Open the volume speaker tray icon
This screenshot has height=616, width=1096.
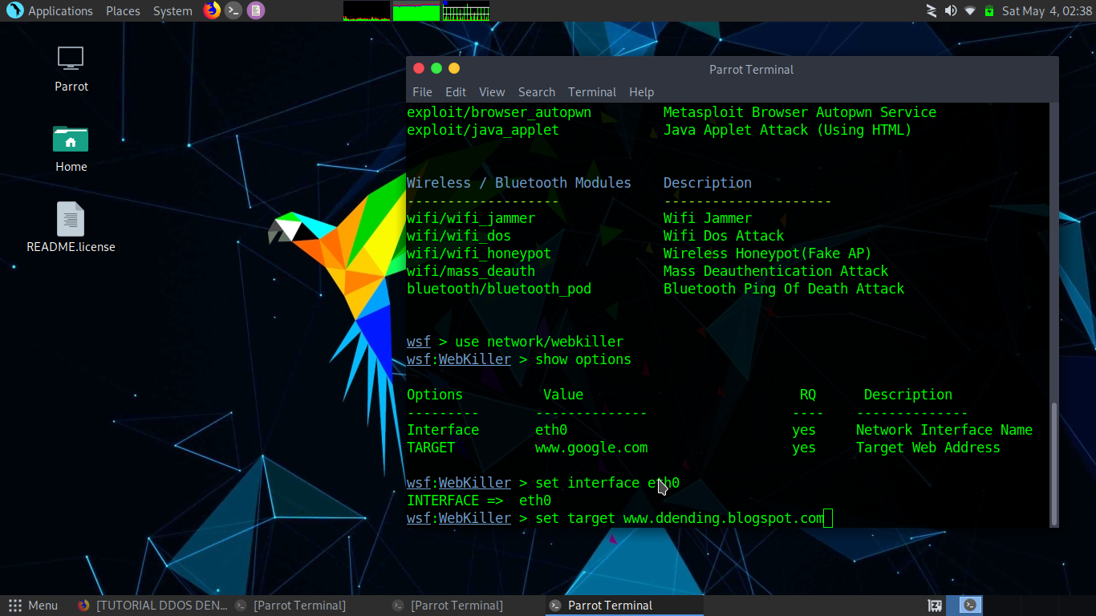pyautogui.click(x=951, y=10)
